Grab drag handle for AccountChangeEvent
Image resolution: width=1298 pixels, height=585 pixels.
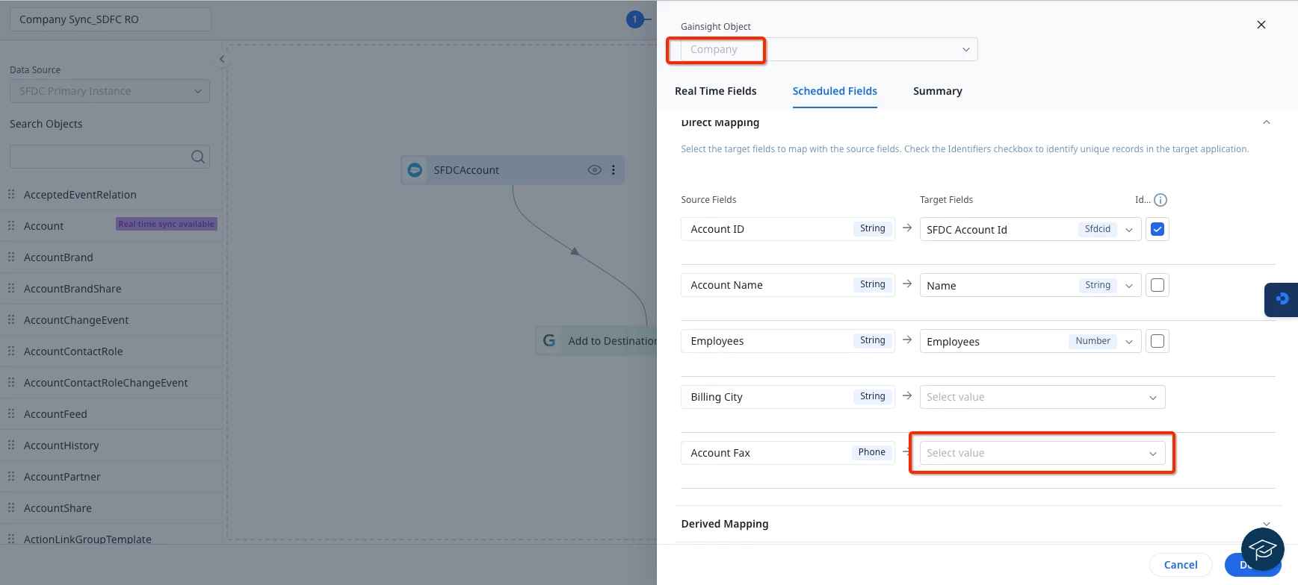coord(11,319)
